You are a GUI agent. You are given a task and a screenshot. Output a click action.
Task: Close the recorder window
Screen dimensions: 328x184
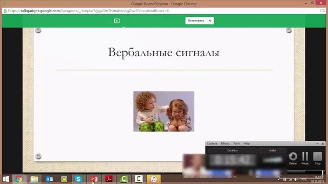[323, 144]
